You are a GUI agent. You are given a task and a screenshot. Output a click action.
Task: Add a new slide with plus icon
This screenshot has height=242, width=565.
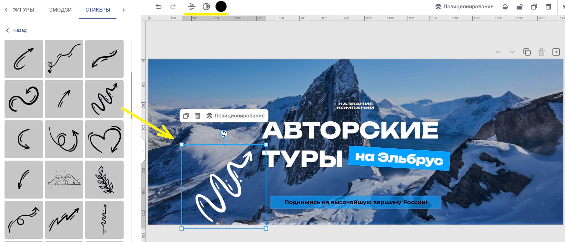click(556, 52)
